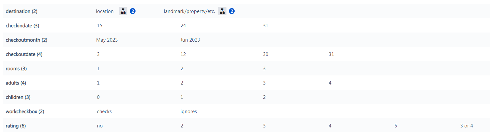
Task: Choose value 4 in the adults row
Action: pyautogui.click(x=330, y=83)
